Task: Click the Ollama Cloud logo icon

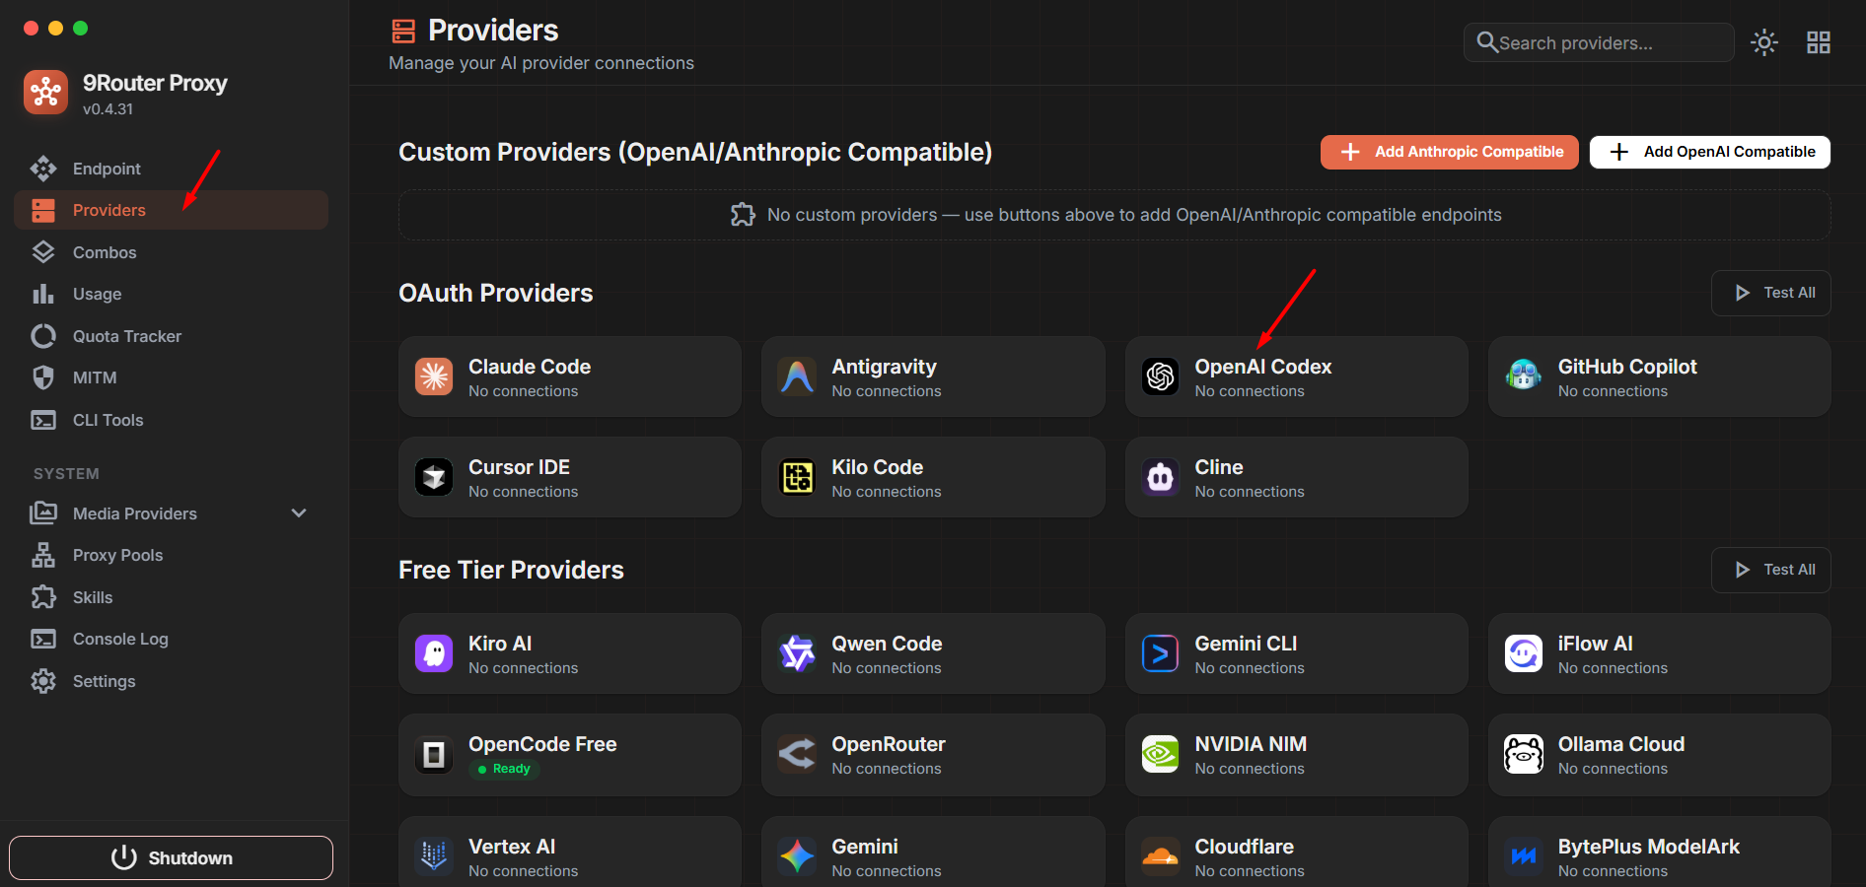Action: [1524, 755]
